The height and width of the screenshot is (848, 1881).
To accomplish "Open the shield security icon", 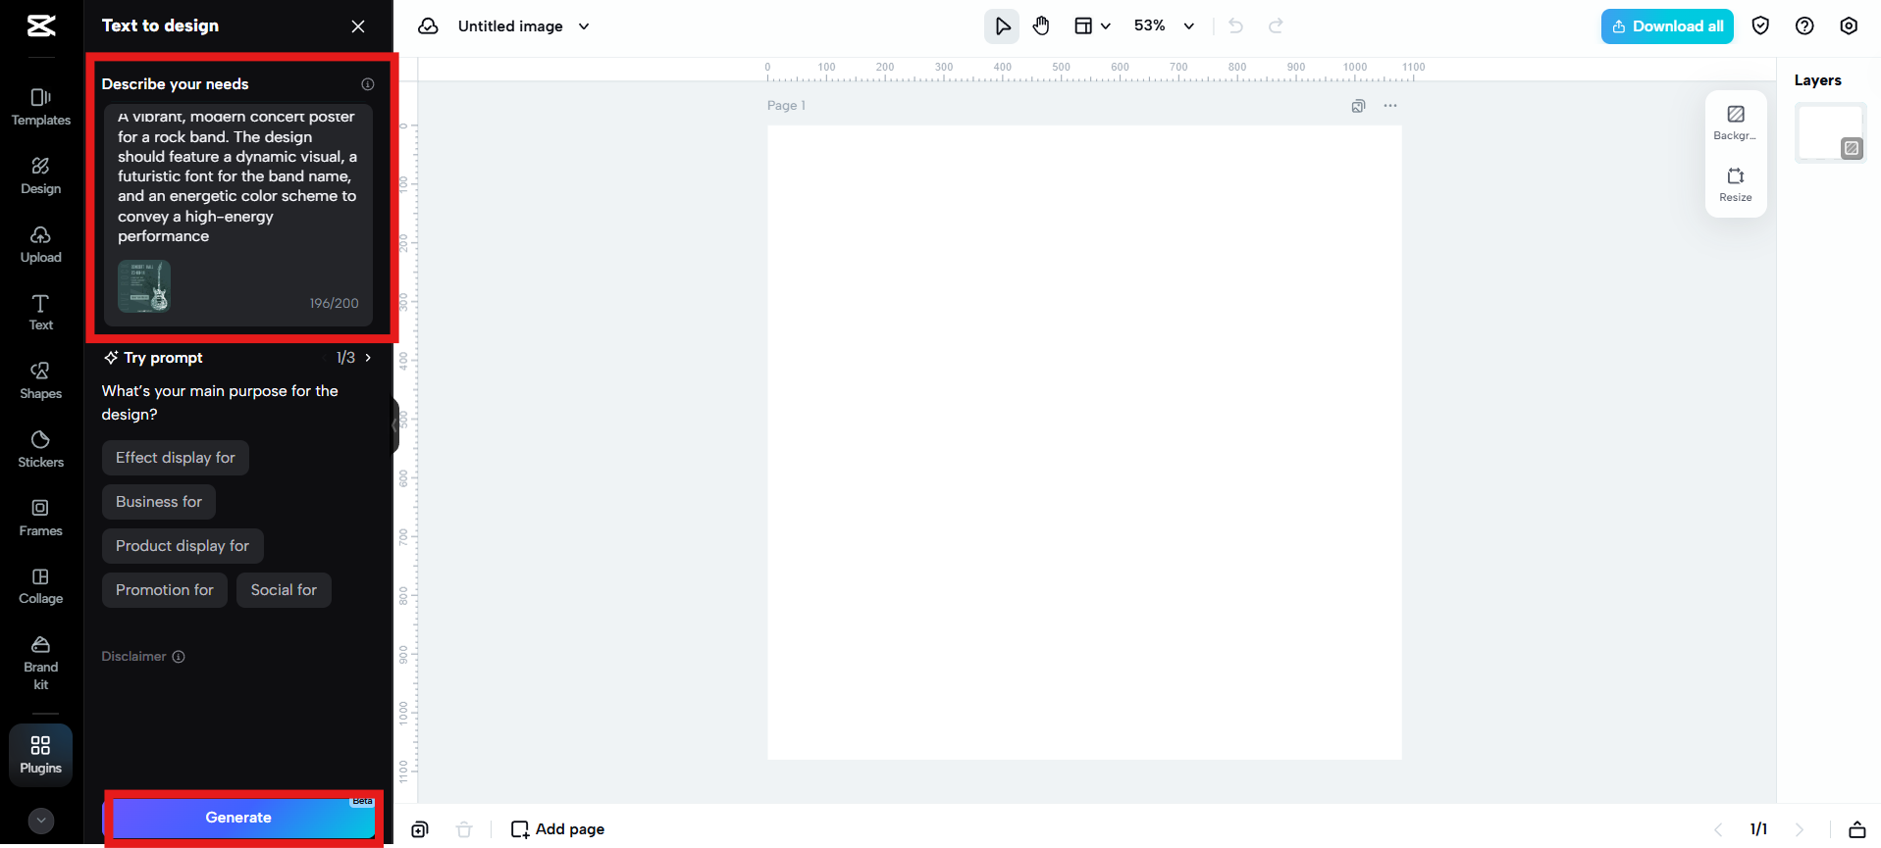I will click(x=1760, y=26).
